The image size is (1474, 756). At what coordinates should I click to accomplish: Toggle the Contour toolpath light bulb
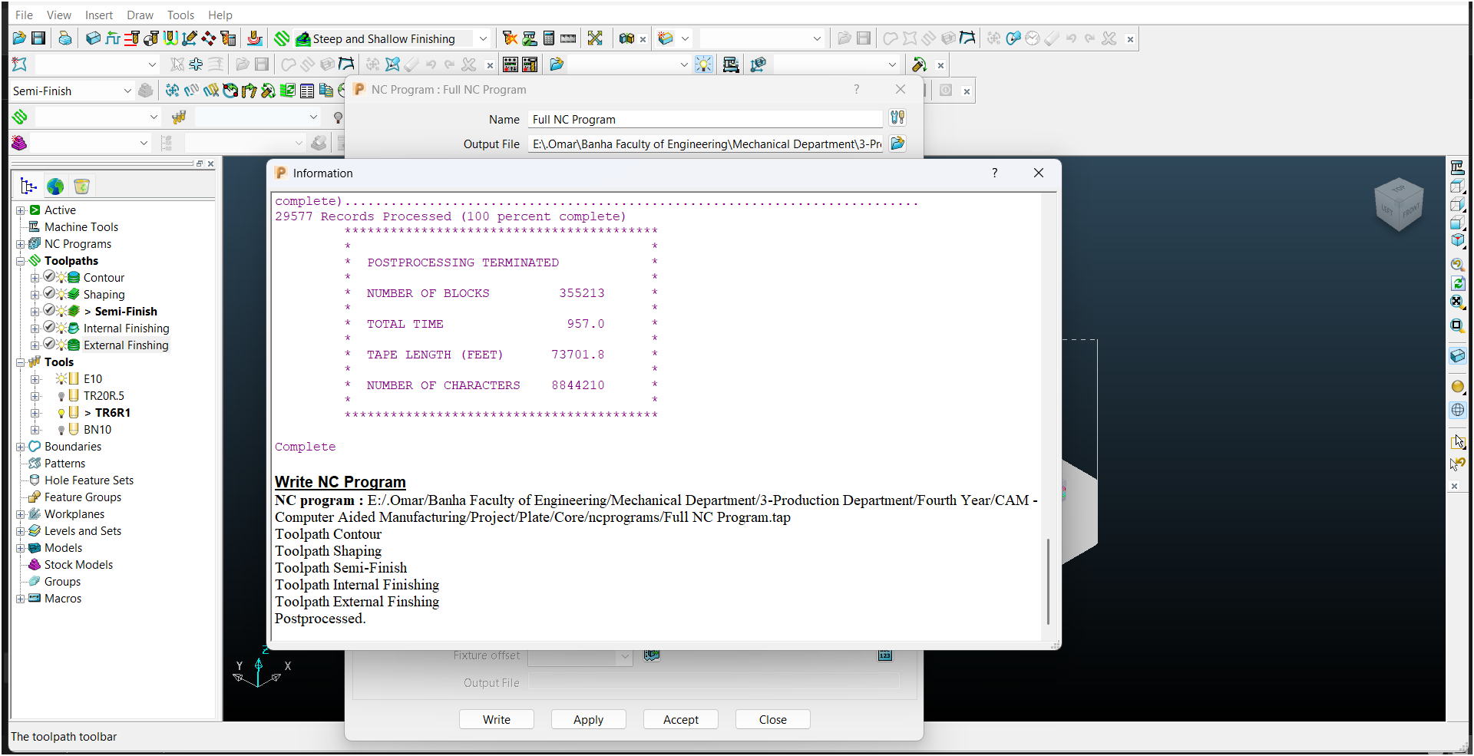[61, 277]
